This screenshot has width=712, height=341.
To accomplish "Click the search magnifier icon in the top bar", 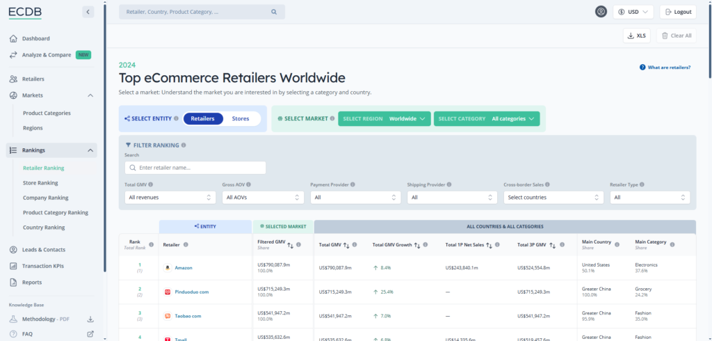I will 274,12.
